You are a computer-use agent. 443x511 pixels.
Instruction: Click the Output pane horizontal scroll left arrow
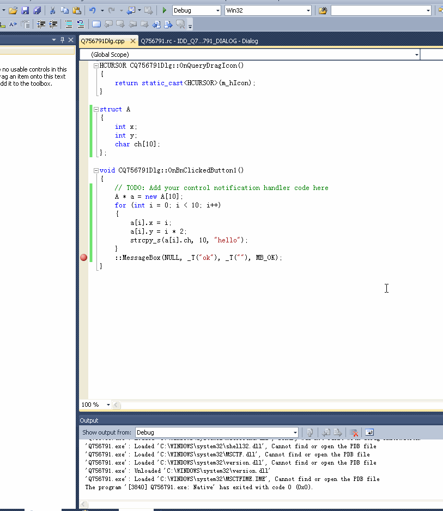pyautogui.click(x=83, y=504)
